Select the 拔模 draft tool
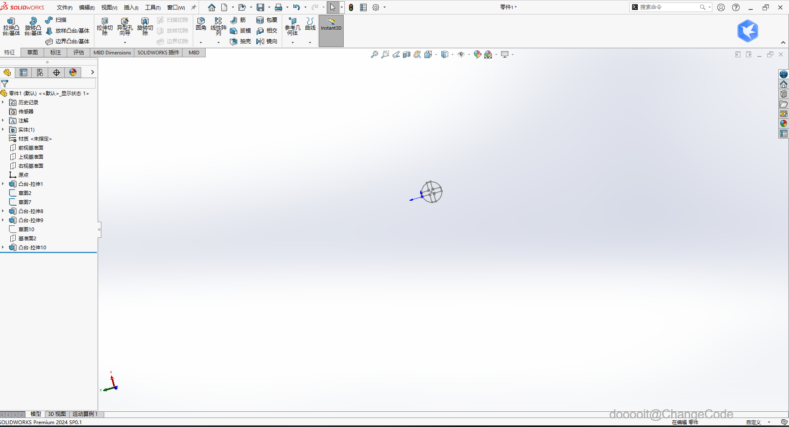This screenshot has height=427, width=789. click(241, 30)
